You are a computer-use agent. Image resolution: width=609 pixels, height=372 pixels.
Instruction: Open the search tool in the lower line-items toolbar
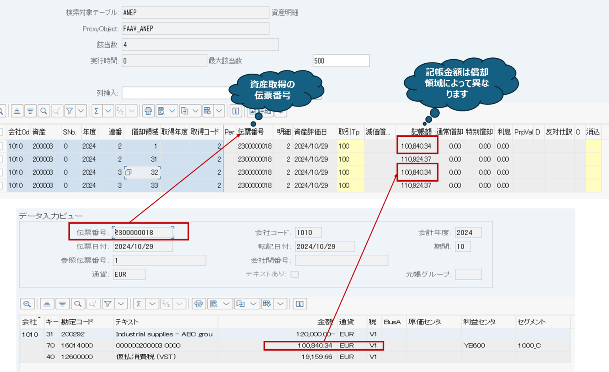(78, 304)
